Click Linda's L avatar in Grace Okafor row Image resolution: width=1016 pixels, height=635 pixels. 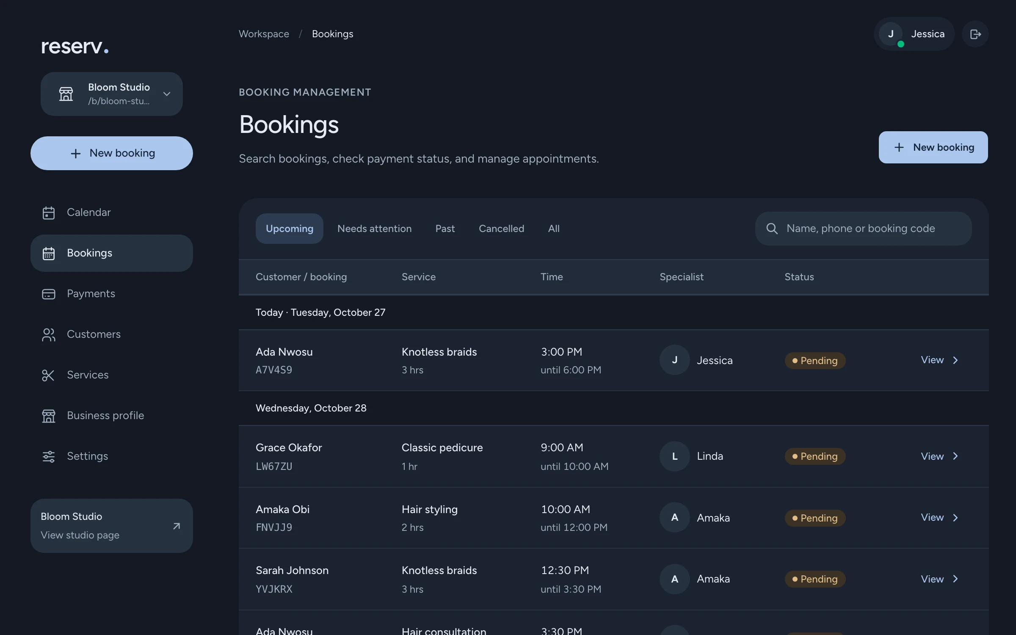pos(675,456)
